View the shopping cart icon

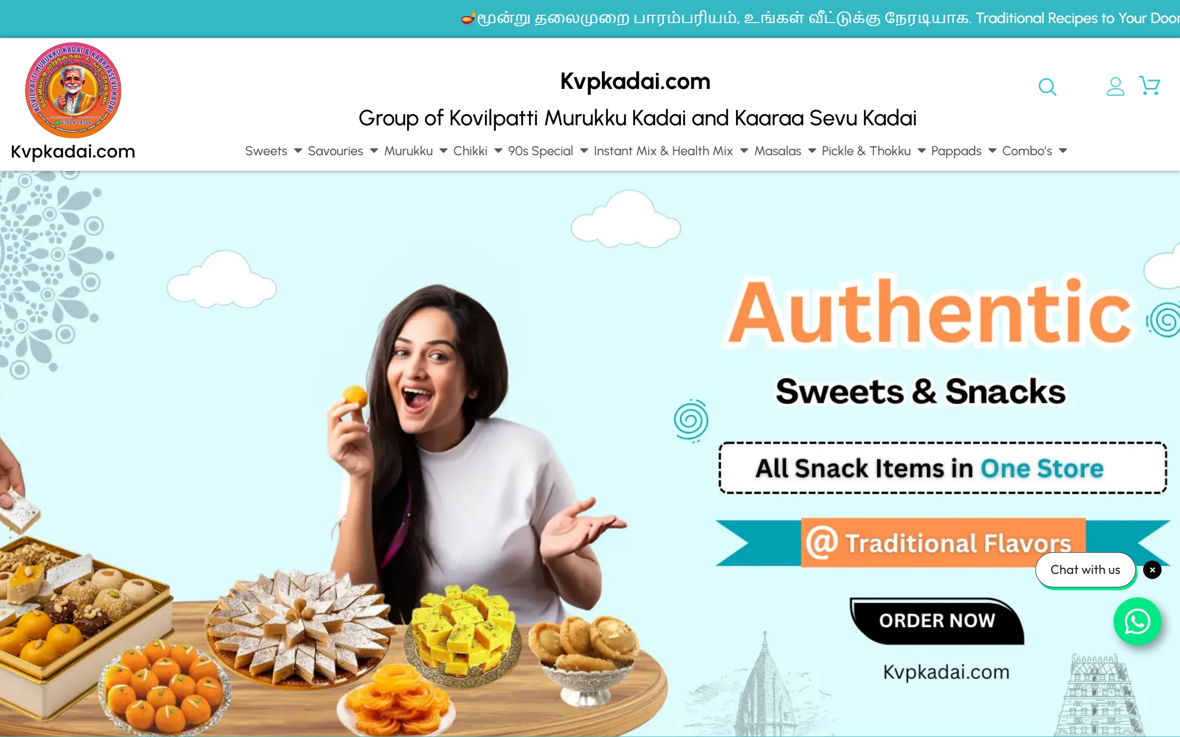click(1149, 85)
